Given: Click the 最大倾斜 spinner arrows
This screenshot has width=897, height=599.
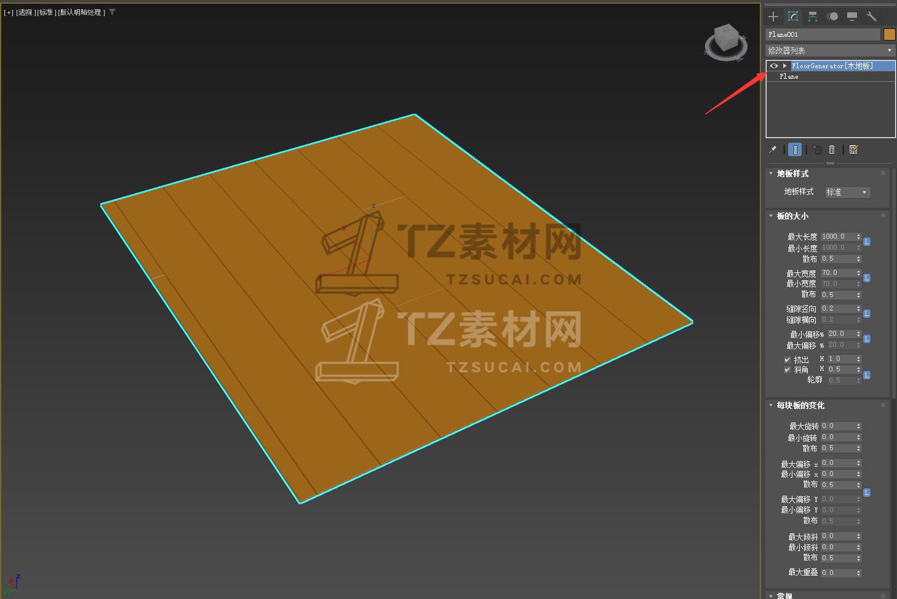Looking at the screenshot, I should 859,536.
